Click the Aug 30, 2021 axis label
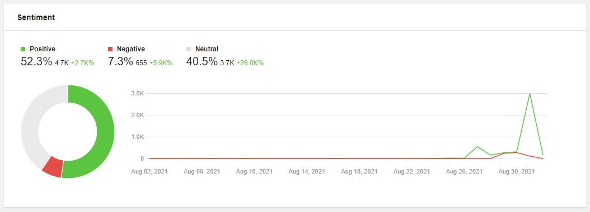 tap(517, 171)
